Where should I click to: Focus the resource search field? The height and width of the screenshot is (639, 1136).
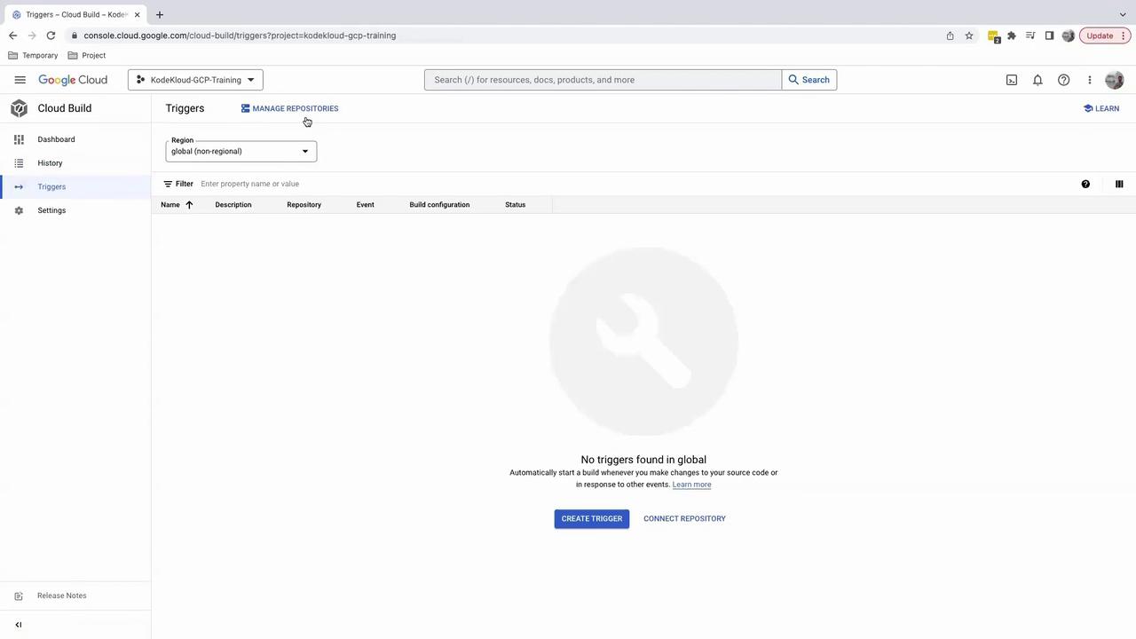[603, 80]
